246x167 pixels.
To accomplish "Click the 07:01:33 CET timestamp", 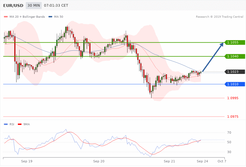I will (x=56, y=6).
